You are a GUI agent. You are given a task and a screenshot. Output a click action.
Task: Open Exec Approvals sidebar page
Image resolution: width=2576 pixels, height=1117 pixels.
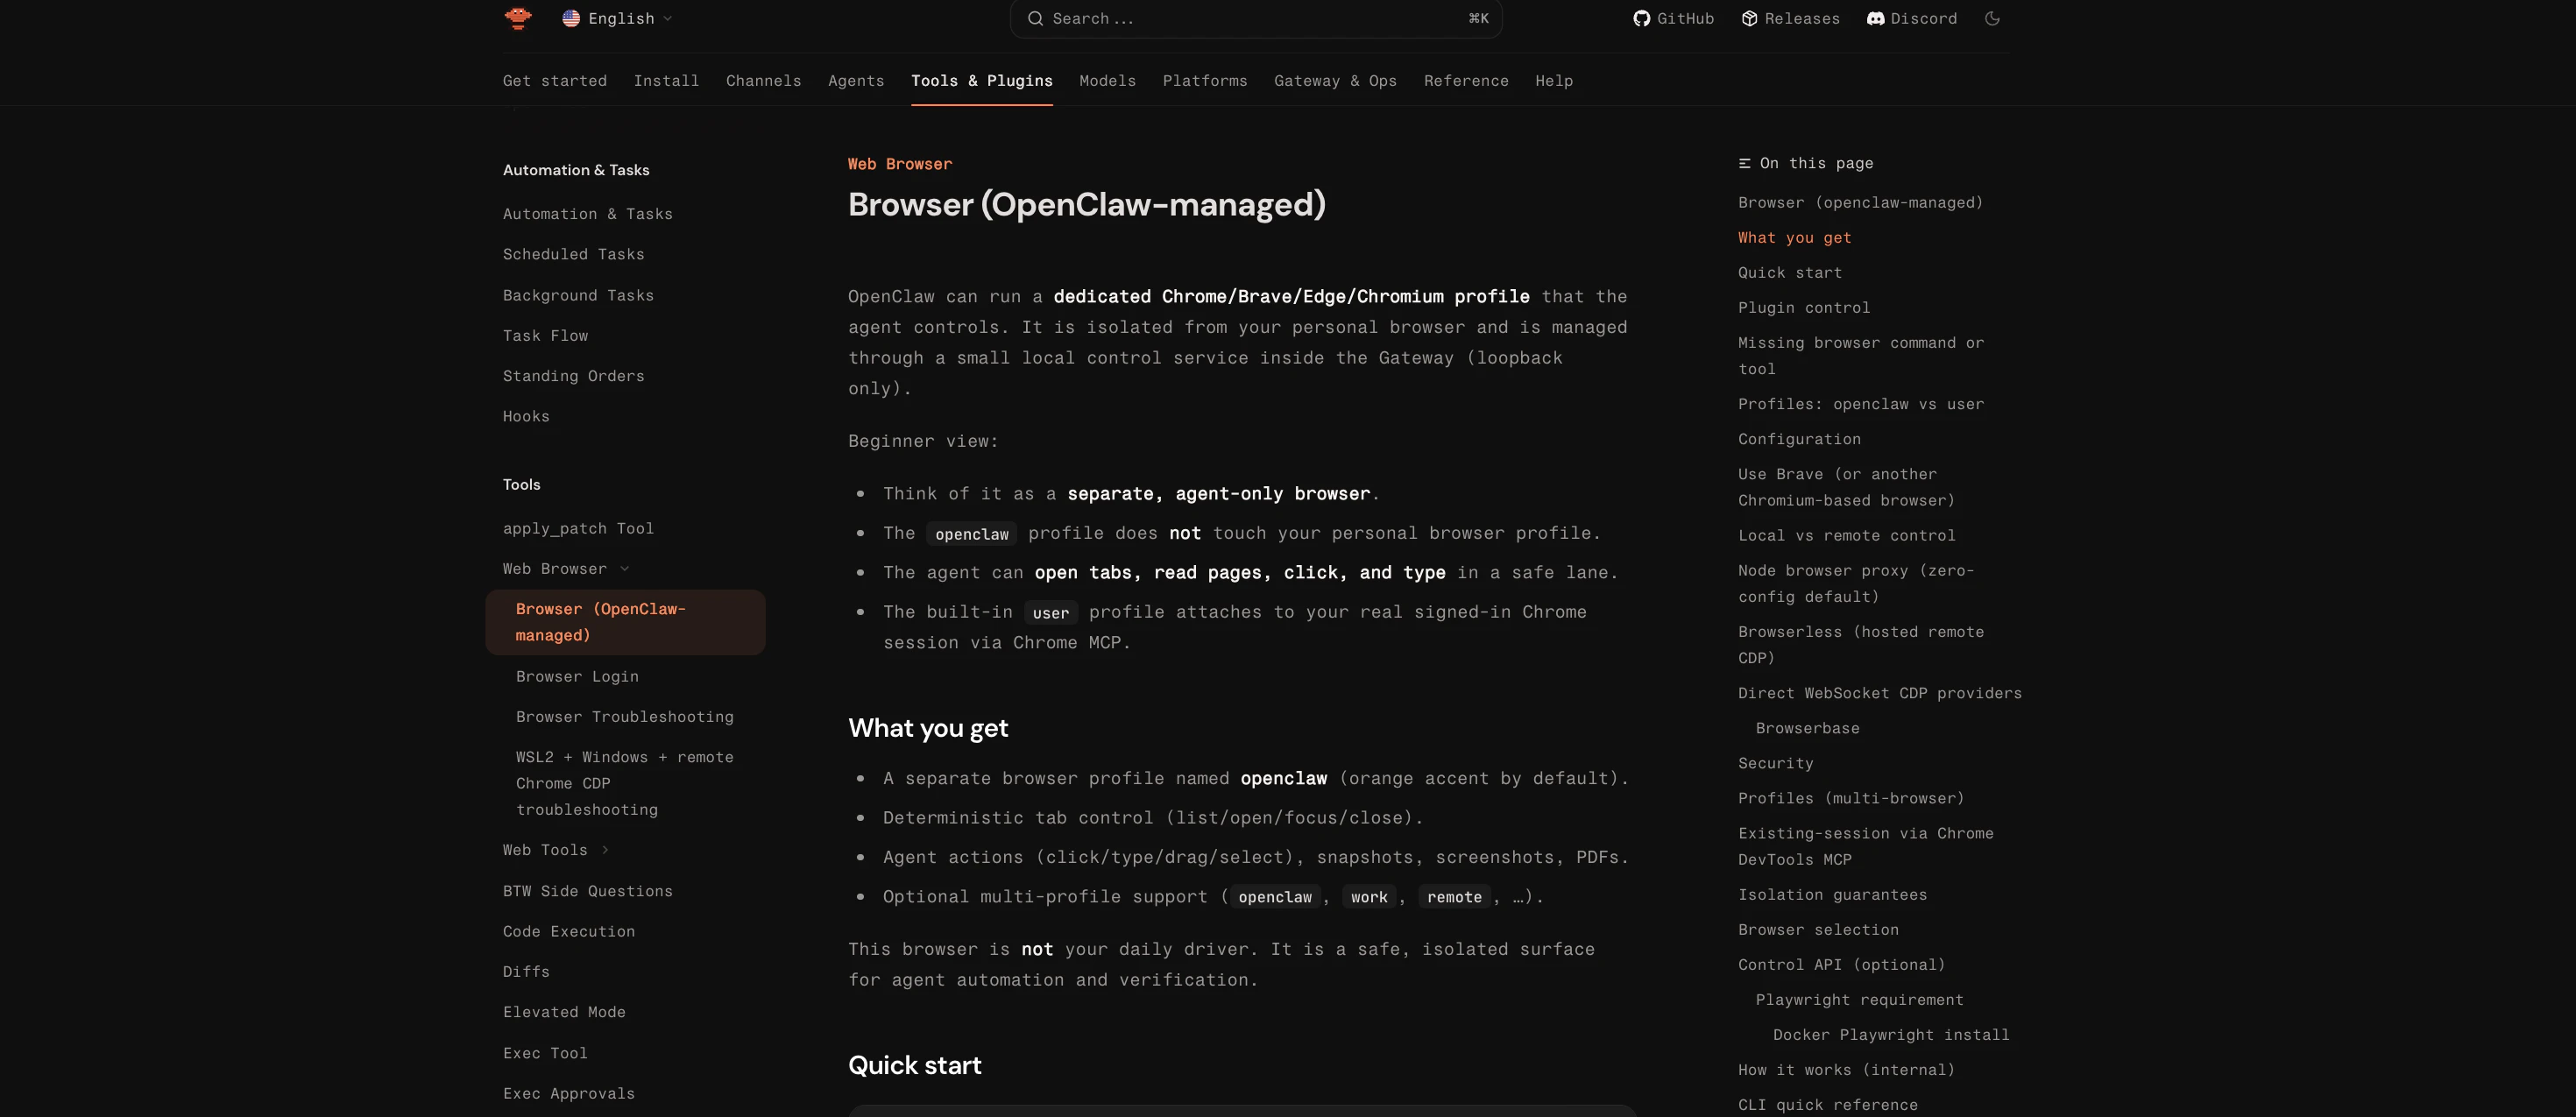pyautogui.click(x=569, y=1093)
